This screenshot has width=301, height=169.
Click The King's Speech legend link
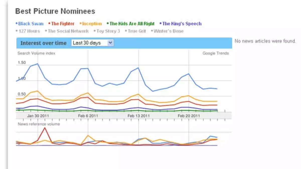(182, 24)
